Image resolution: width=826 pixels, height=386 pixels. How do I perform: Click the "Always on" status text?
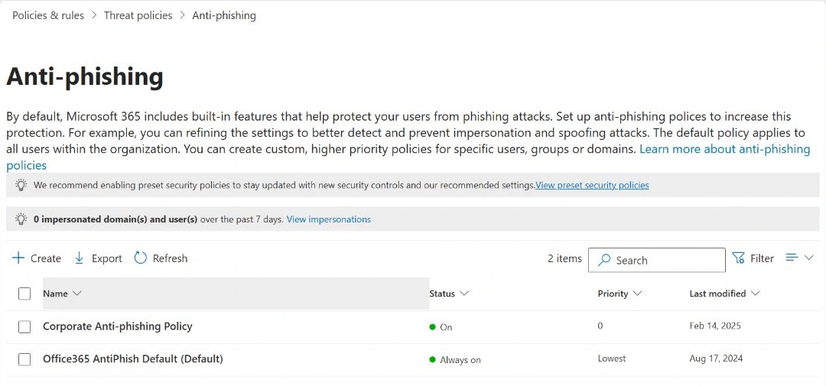point(460,360)
